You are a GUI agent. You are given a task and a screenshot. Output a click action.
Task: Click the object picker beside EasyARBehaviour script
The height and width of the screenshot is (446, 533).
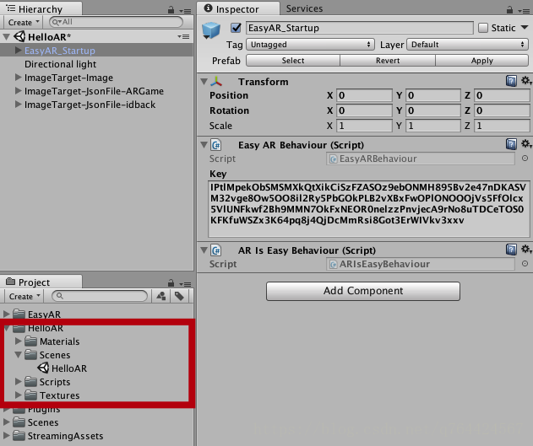click(525, 159)
